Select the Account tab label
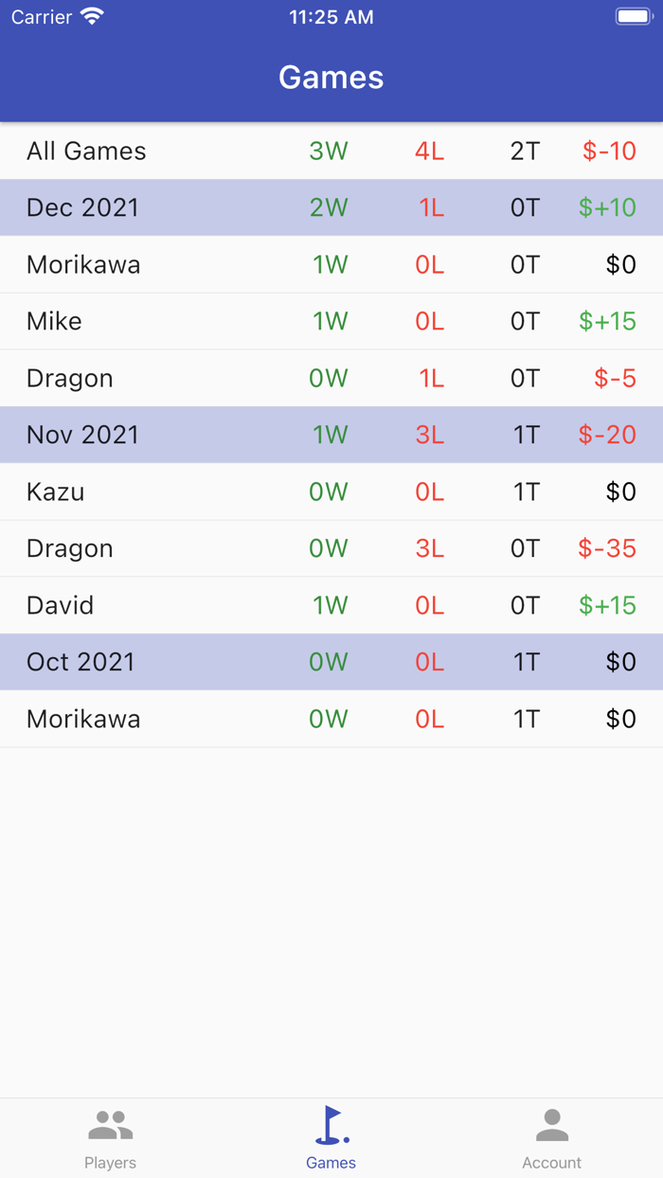Viewport: 663px width, 1178px height. [x=551, y=1163]
